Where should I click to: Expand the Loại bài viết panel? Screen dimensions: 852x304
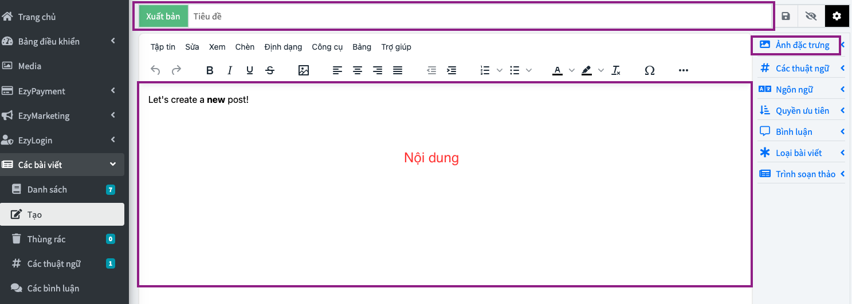point(802,153)
